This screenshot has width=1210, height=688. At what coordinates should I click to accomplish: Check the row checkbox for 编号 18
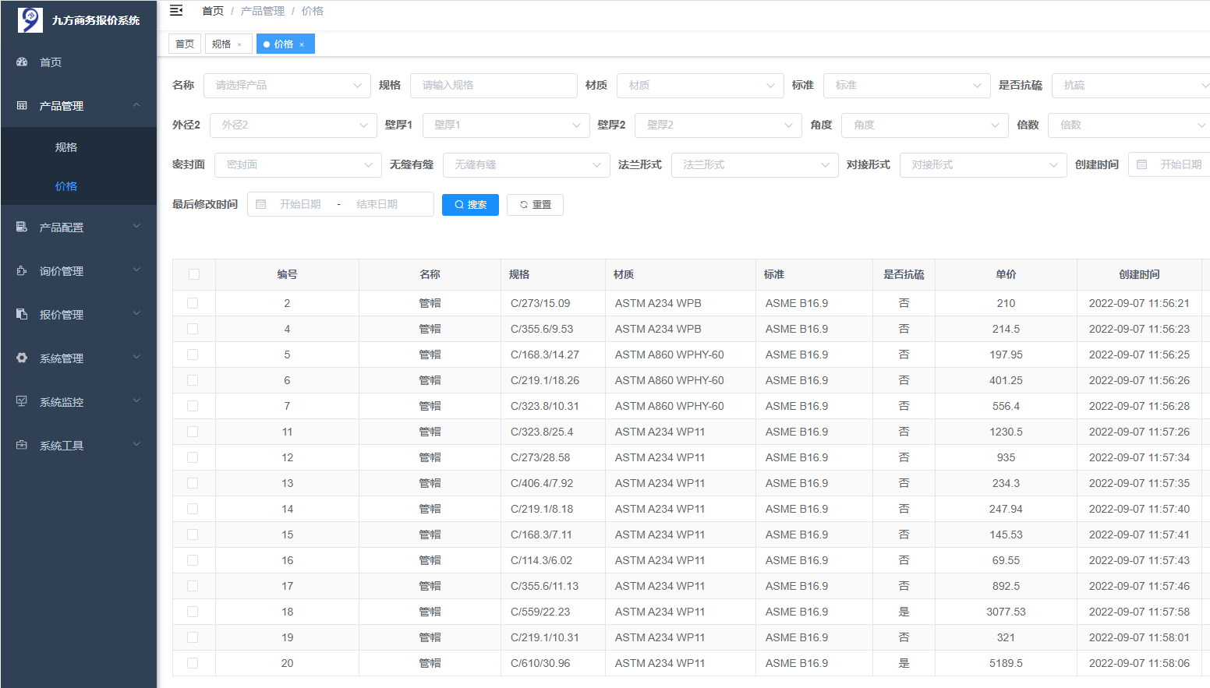(193, 612)
